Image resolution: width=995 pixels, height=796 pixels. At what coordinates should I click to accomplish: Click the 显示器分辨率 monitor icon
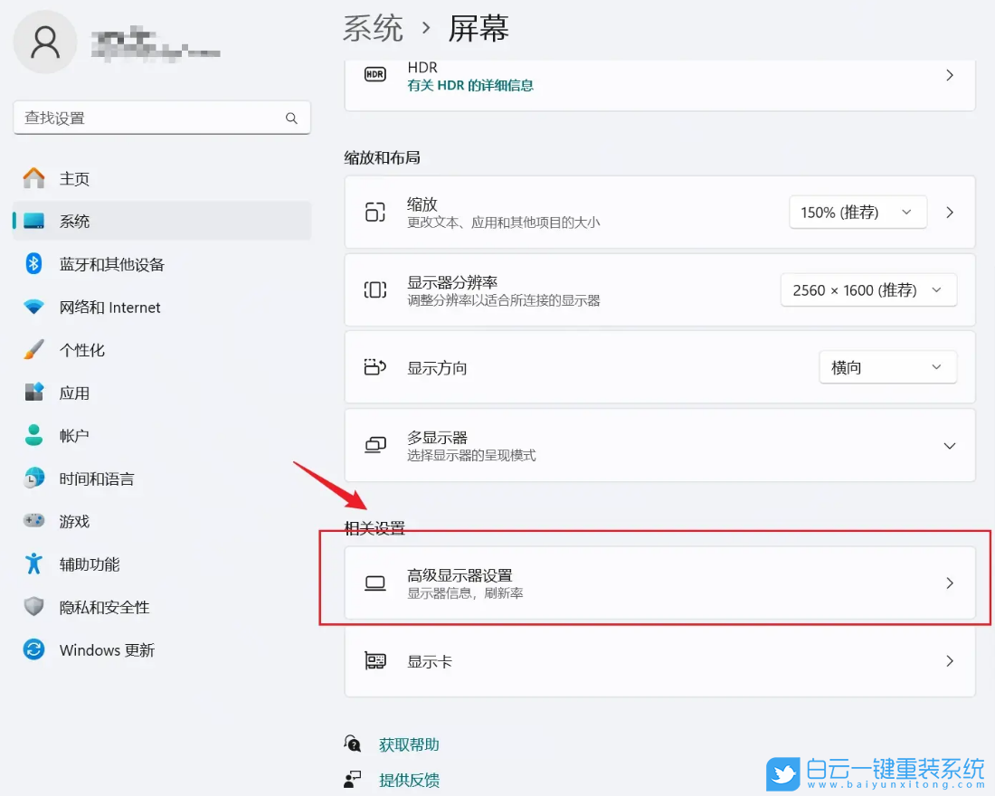[374, 289]
